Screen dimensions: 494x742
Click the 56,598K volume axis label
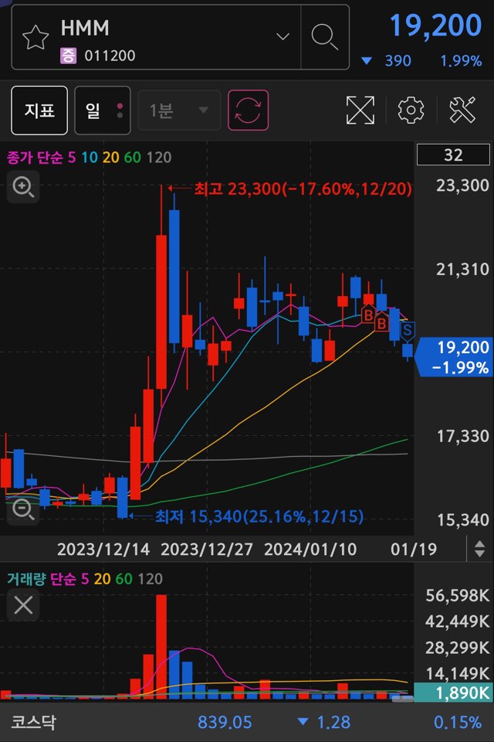click(x=458, y=595)
